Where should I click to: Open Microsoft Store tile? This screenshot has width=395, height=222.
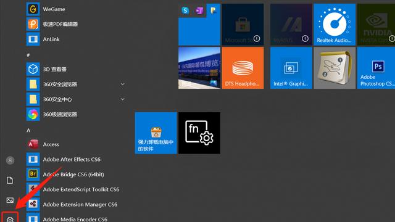pyautogui.click(x=243, y=25)
